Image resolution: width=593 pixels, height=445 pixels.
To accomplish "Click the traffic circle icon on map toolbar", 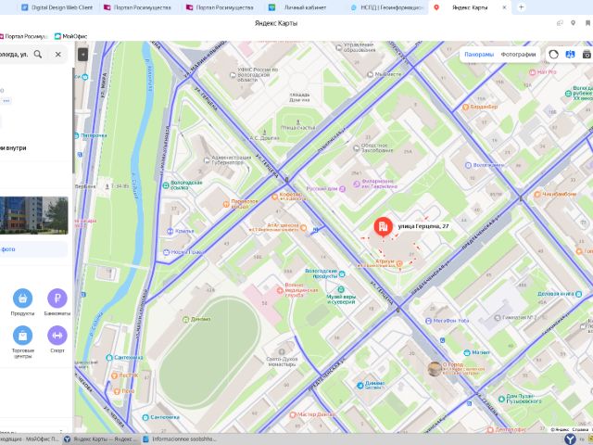I will pos(554,54).
